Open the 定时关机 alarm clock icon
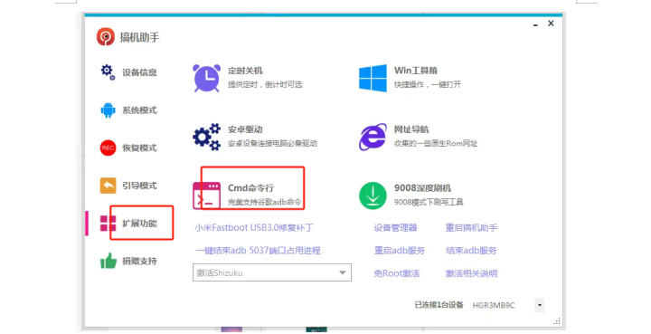The width and height of the screenshot is (651, 334). [206, 78]
